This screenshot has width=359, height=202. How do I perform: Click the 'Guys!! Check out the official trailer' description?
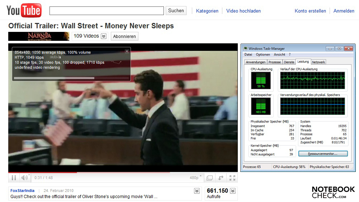(x=84, y=197)
